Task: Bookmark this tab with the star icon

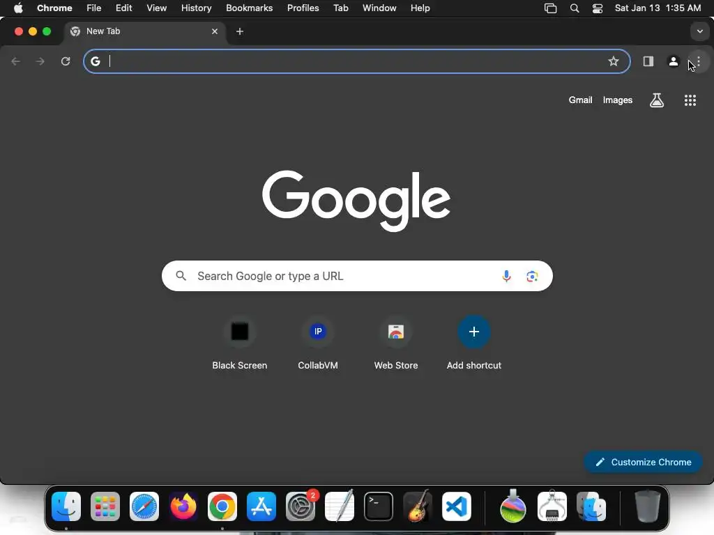Action: [x=614, y=61]
